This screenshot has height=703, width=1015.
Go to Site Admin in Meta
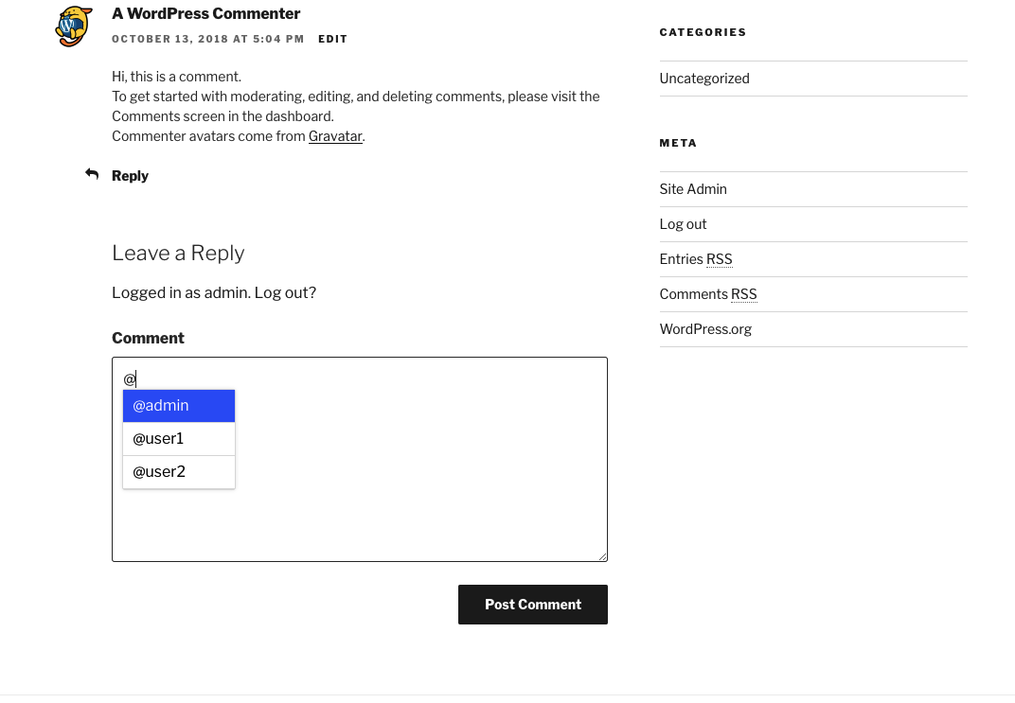693,189
